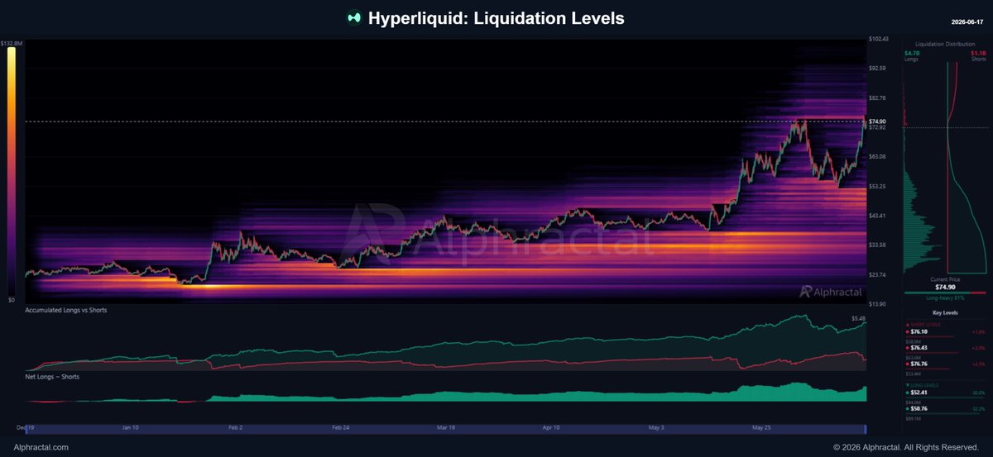This screenshot has height=457, width=993.
Task: Click the Feb 2 date on the timeline
Action: coord(235,428)
